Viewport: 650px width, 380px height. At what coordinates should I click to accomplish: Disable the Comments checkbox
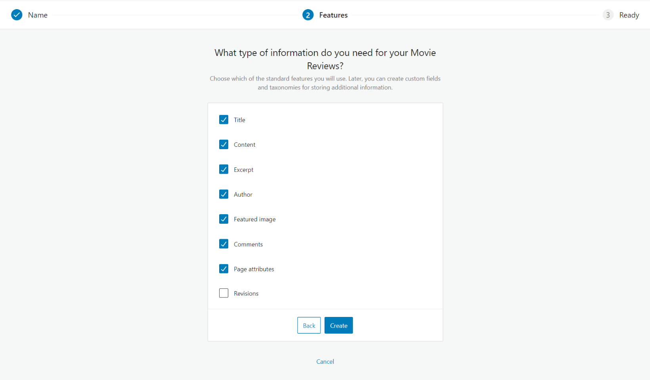pyautogui.click(x=224, y=244)
